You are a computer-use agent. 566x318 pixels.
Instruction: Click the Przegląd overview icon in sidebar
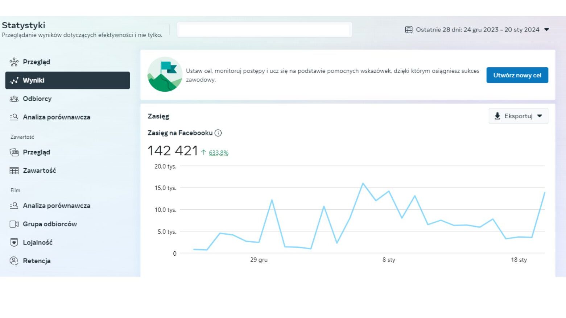[x=14, y=62]
